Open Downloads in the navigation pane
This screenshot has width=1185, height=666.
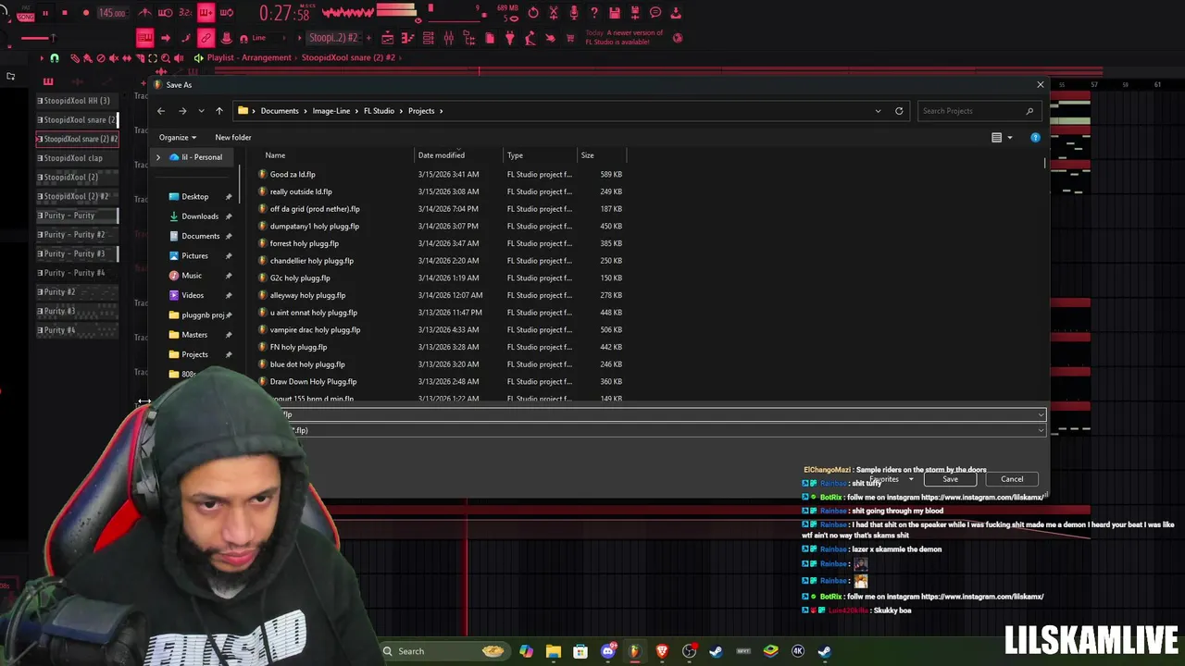[200, 216]
